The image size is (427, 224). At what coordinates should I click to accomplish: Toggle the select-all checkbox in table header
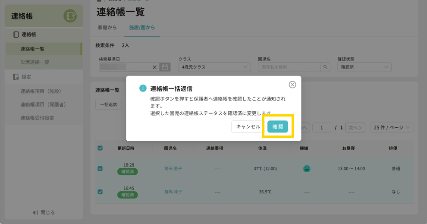pos(100,148)
